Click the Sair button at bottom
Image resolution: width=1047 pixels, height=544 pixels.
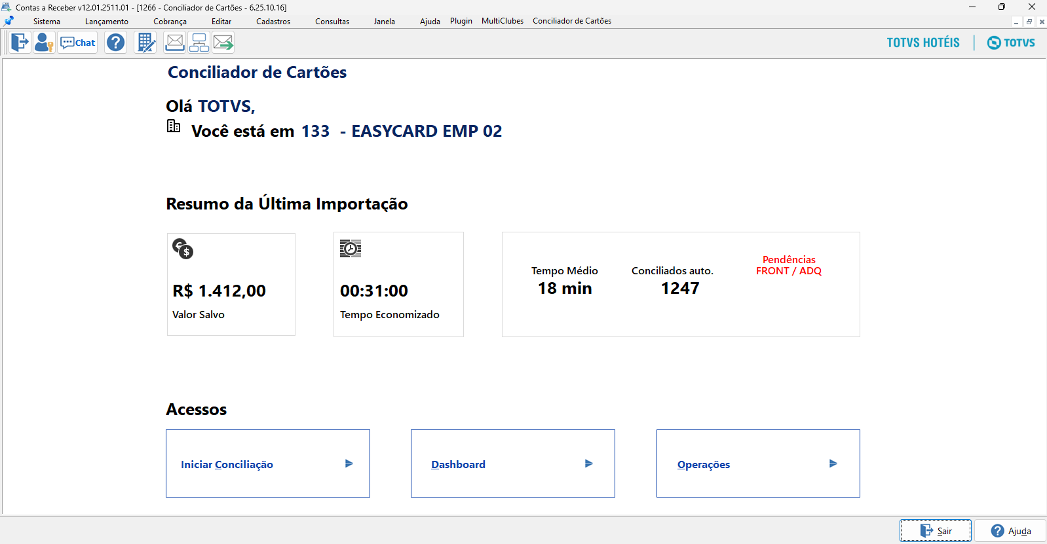(936, 531)
